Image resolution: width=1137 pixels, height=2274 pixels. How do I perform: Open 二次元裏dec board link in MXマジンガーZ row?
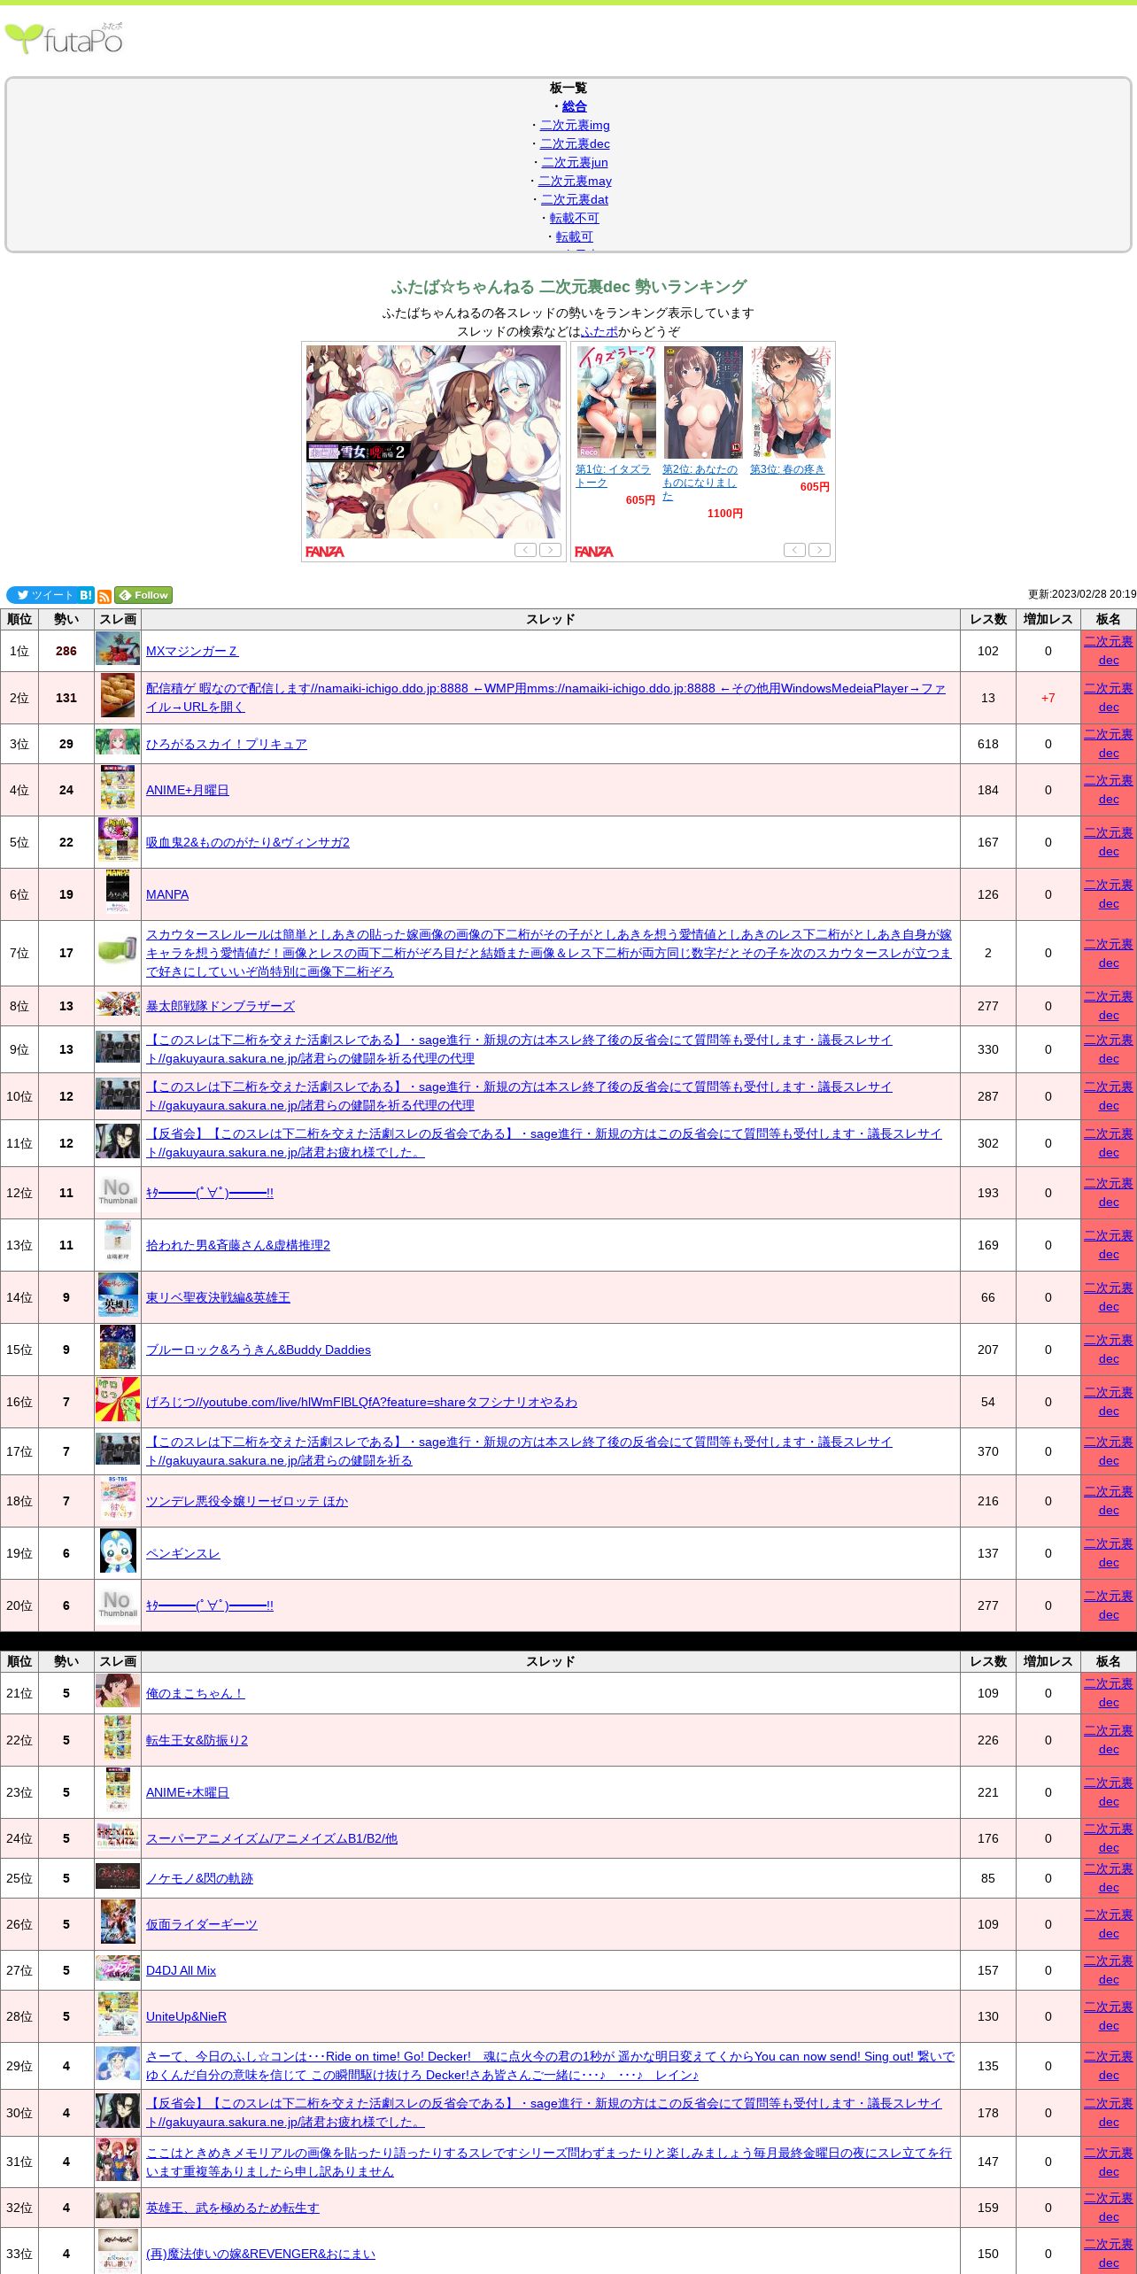point(1109,651)
